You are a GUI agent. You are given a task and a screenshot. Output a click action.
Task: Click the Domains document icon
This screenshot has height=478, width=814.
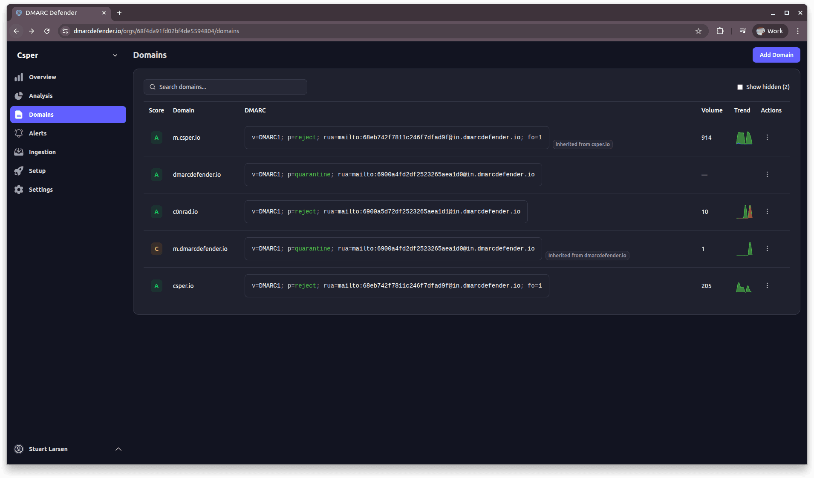pos(20,115)
